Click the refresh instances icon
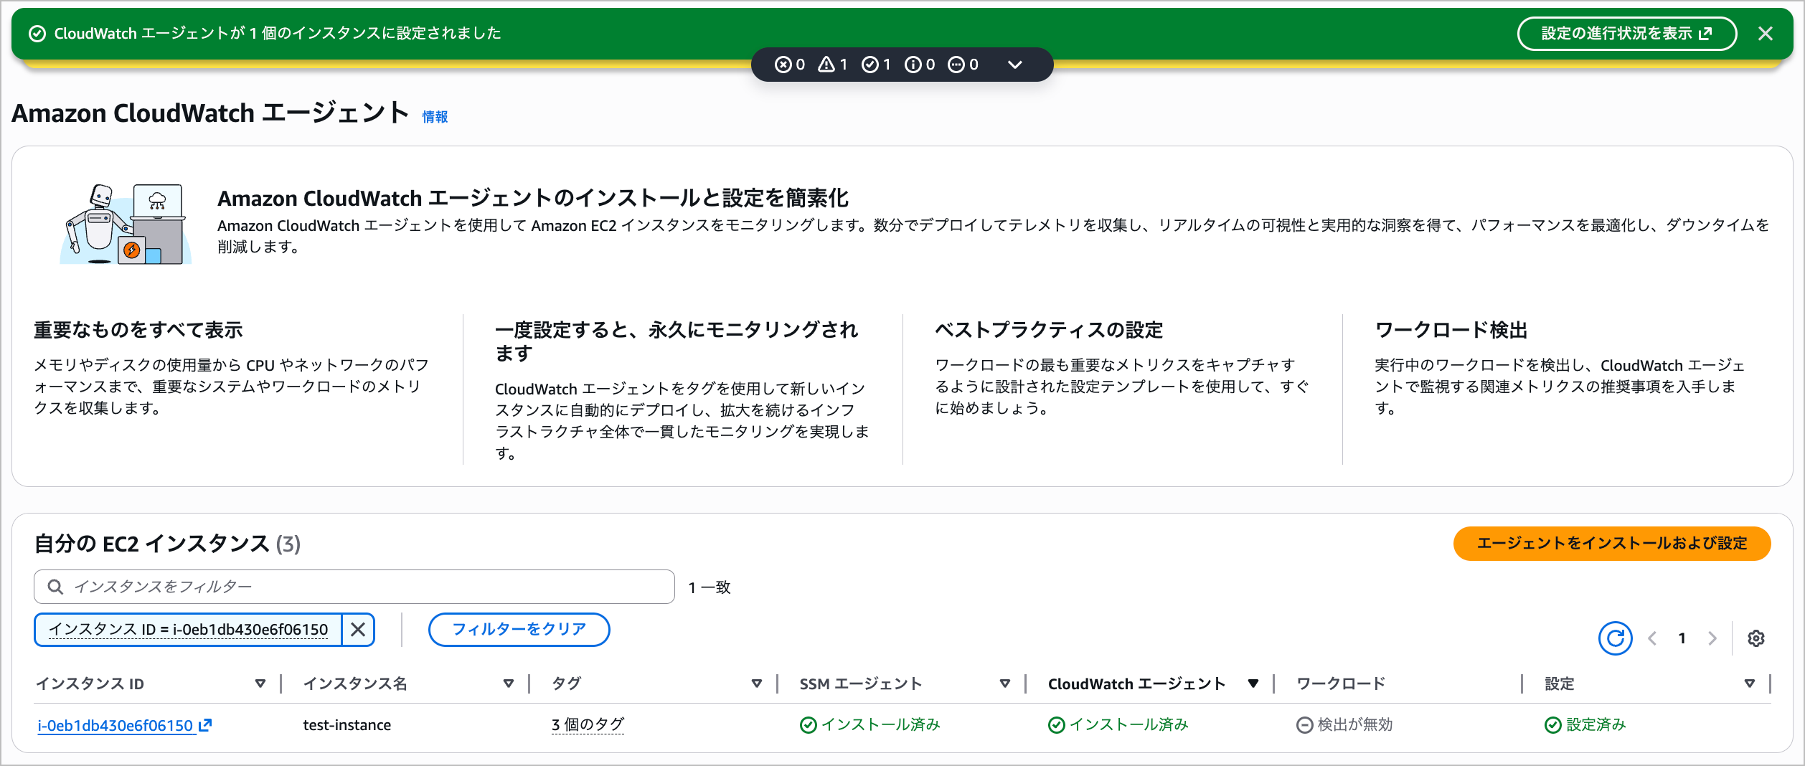 pyautogui.click(x=1615, y=638)
